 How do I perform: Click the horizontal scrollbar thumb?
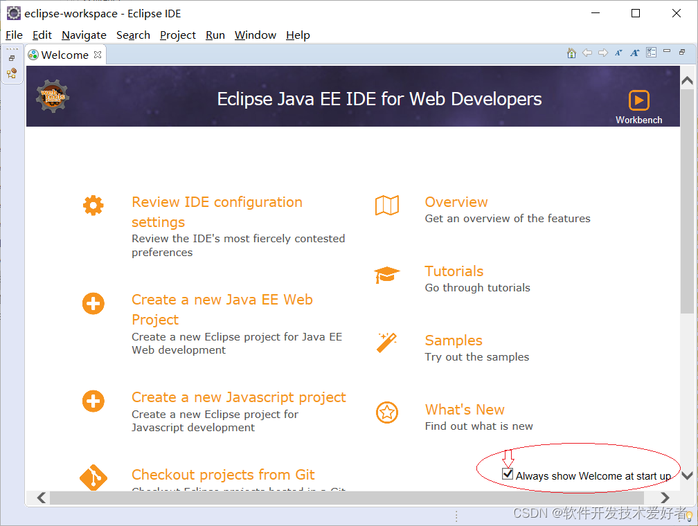[347, 498]
